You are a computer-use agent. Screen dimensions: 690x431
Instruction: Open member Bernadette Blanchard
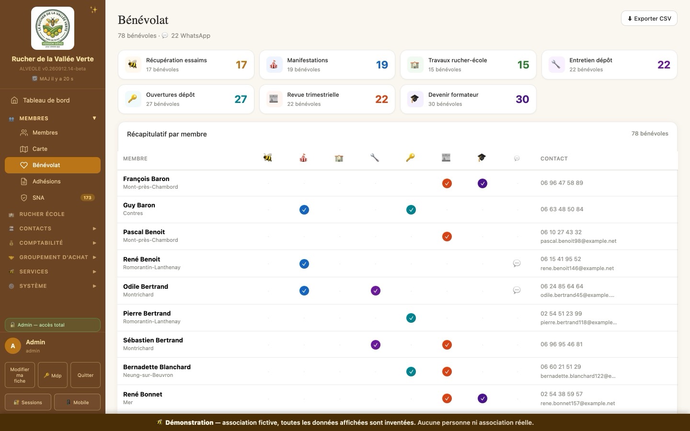(x=157, y=367)
